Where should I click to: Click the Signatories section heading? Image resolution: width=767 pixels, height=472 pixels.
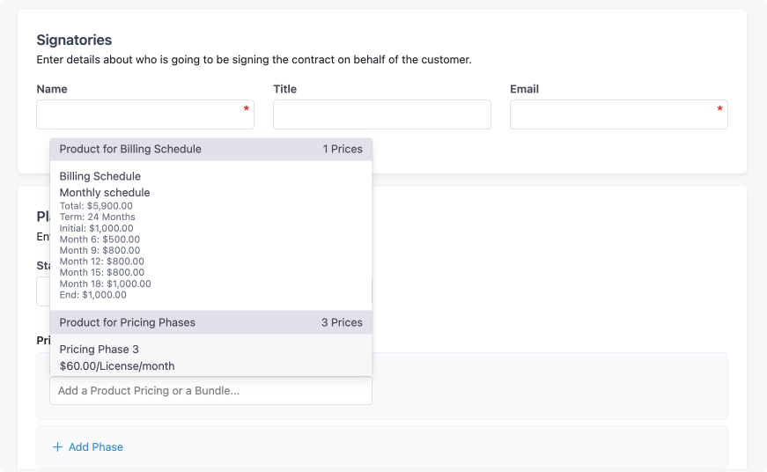pos(74,40)
